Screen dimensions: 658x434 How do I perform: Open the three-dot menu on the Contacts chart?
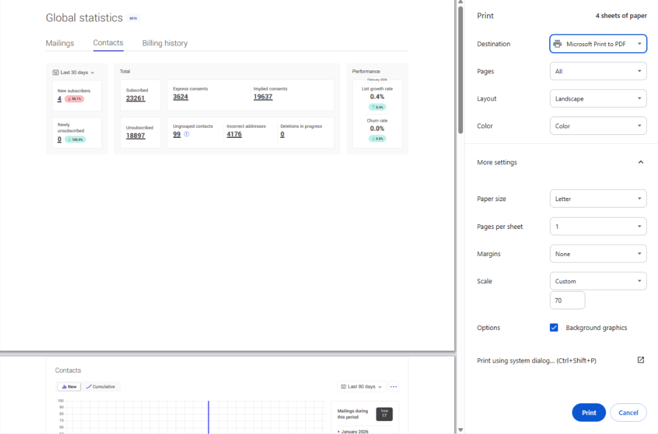pyautogui.click(x=394, y=386)
